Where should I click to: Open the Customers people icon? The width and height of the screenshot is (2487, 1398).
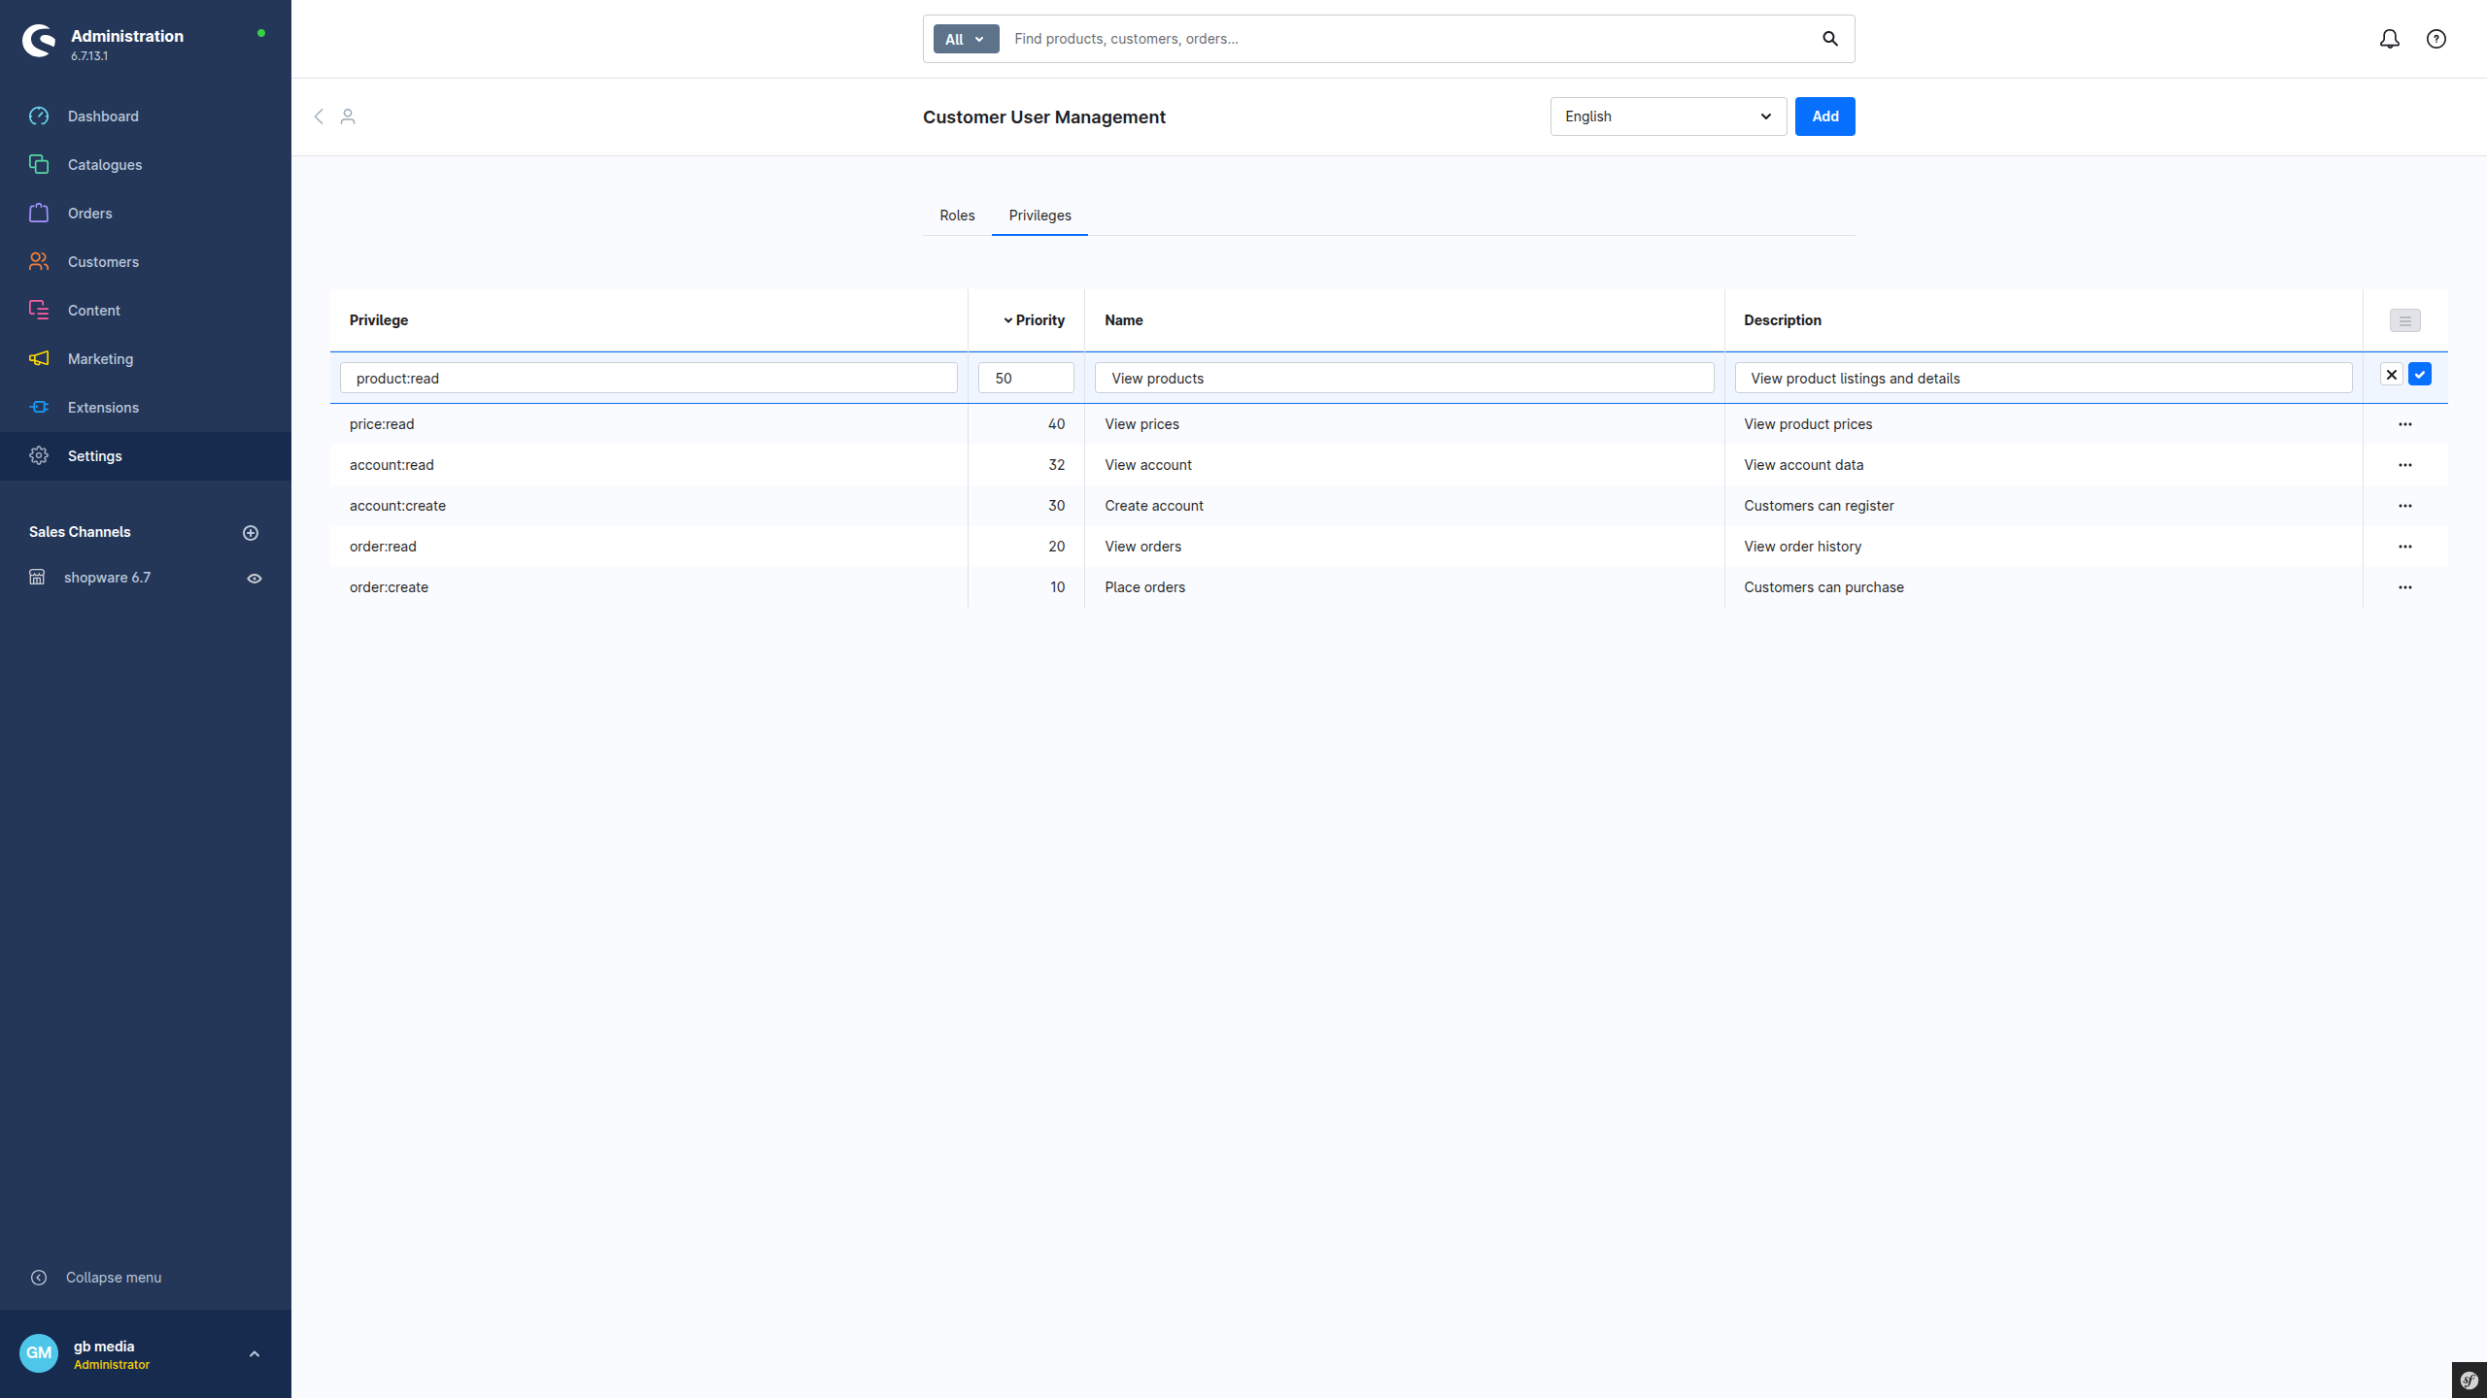(39, 262)
